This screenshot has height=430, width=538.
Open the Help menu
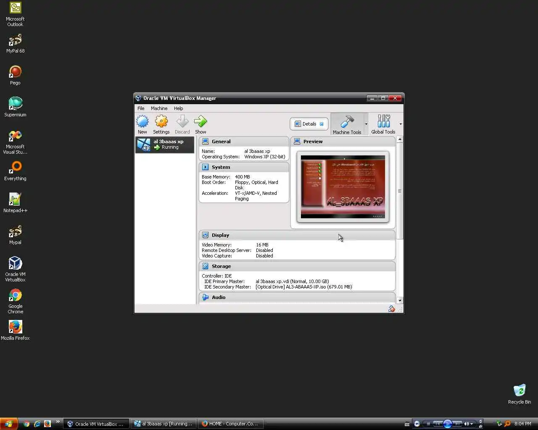(179, 108)
